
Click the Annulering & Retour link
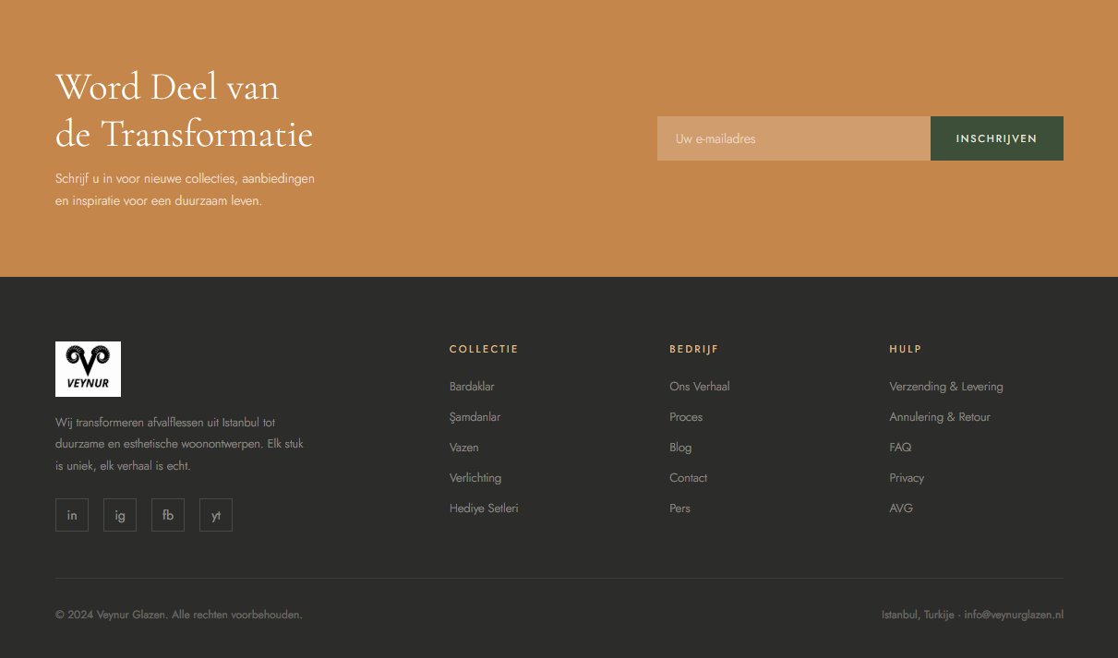(x=939, y=417)
